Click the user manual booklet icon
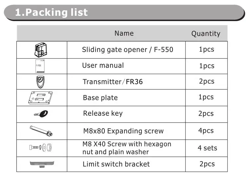The image size is (246, 173). [40, 66]
